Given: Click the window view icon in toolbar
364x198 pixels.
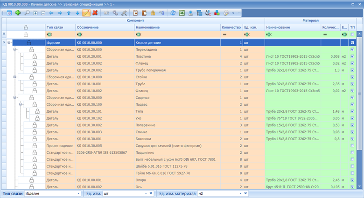Looking at the screenshot, I should click(x=9, y=13).
